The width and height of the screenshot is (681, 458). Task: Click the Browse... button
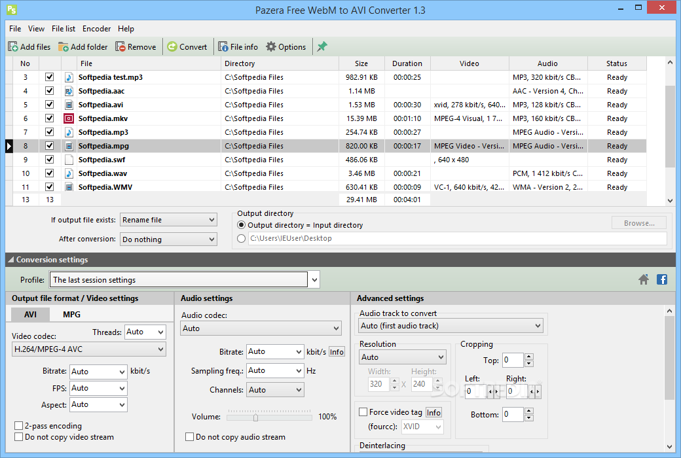click(639, 223)
